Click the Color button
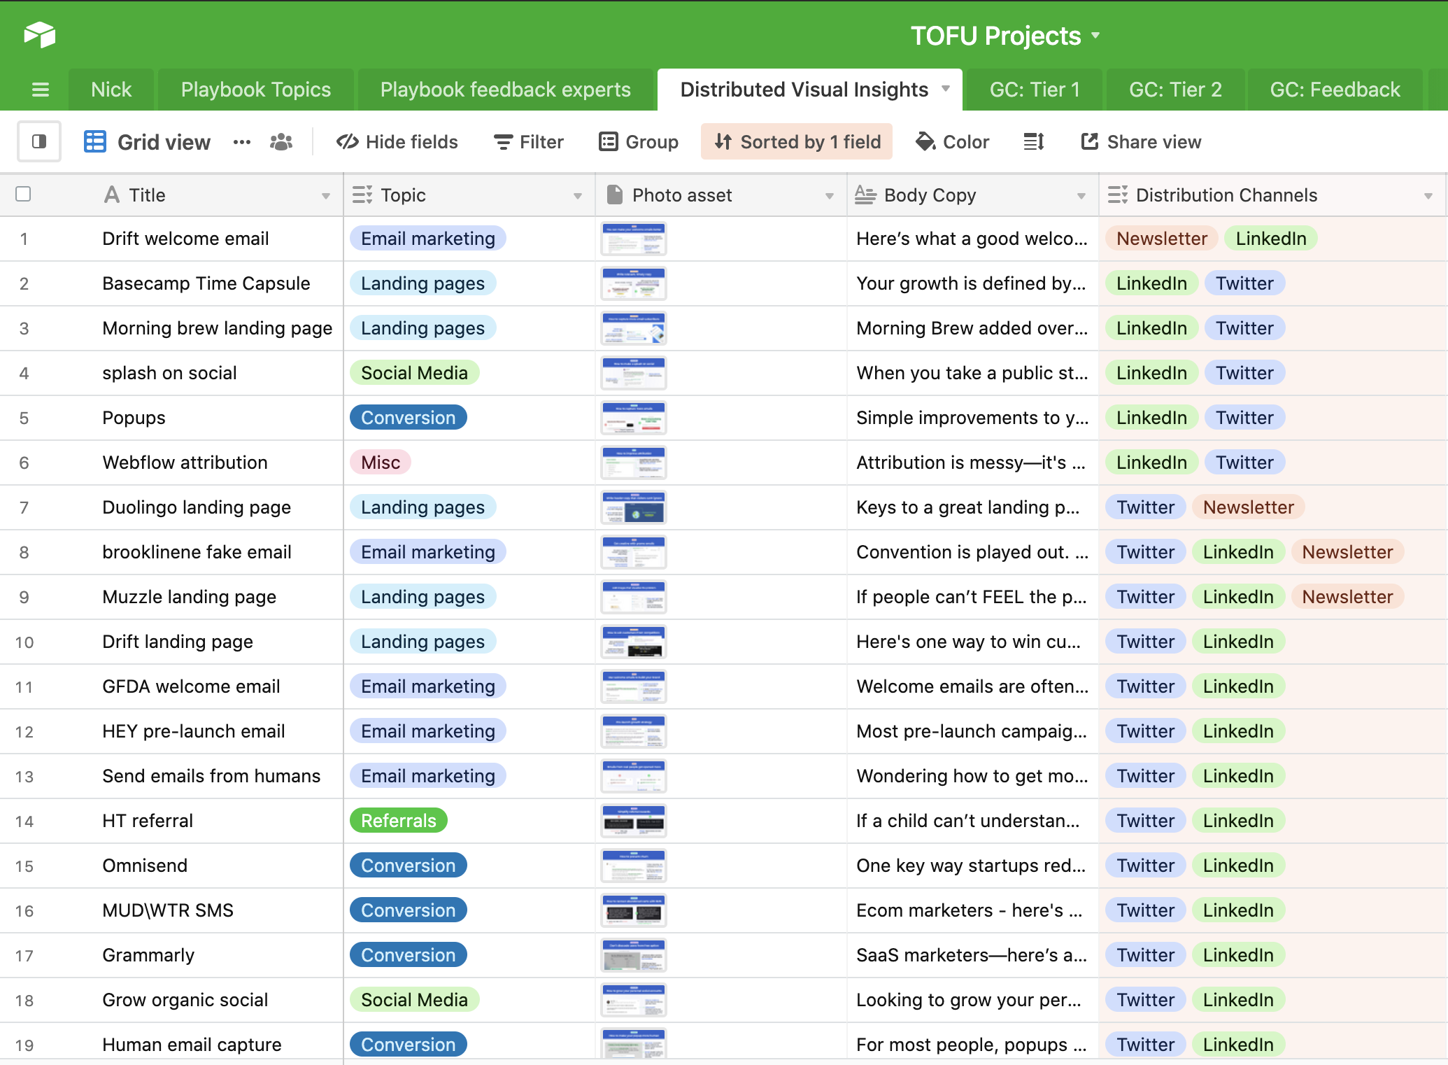 [x=952, y=142]
